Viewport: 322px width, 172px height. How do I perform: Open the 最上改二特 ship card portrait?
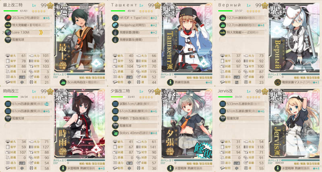tap(80, 38)
